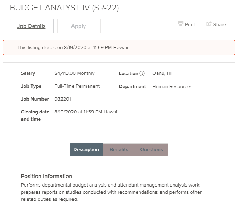
Task: Click the listing closes alert message
Action: click(119, 48)
